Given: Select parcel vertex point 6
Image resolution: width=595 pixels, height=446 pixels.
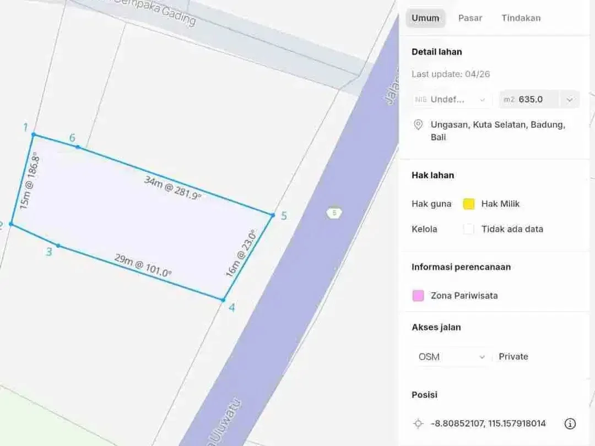Looking at the screenshot, I should [78, 147].
